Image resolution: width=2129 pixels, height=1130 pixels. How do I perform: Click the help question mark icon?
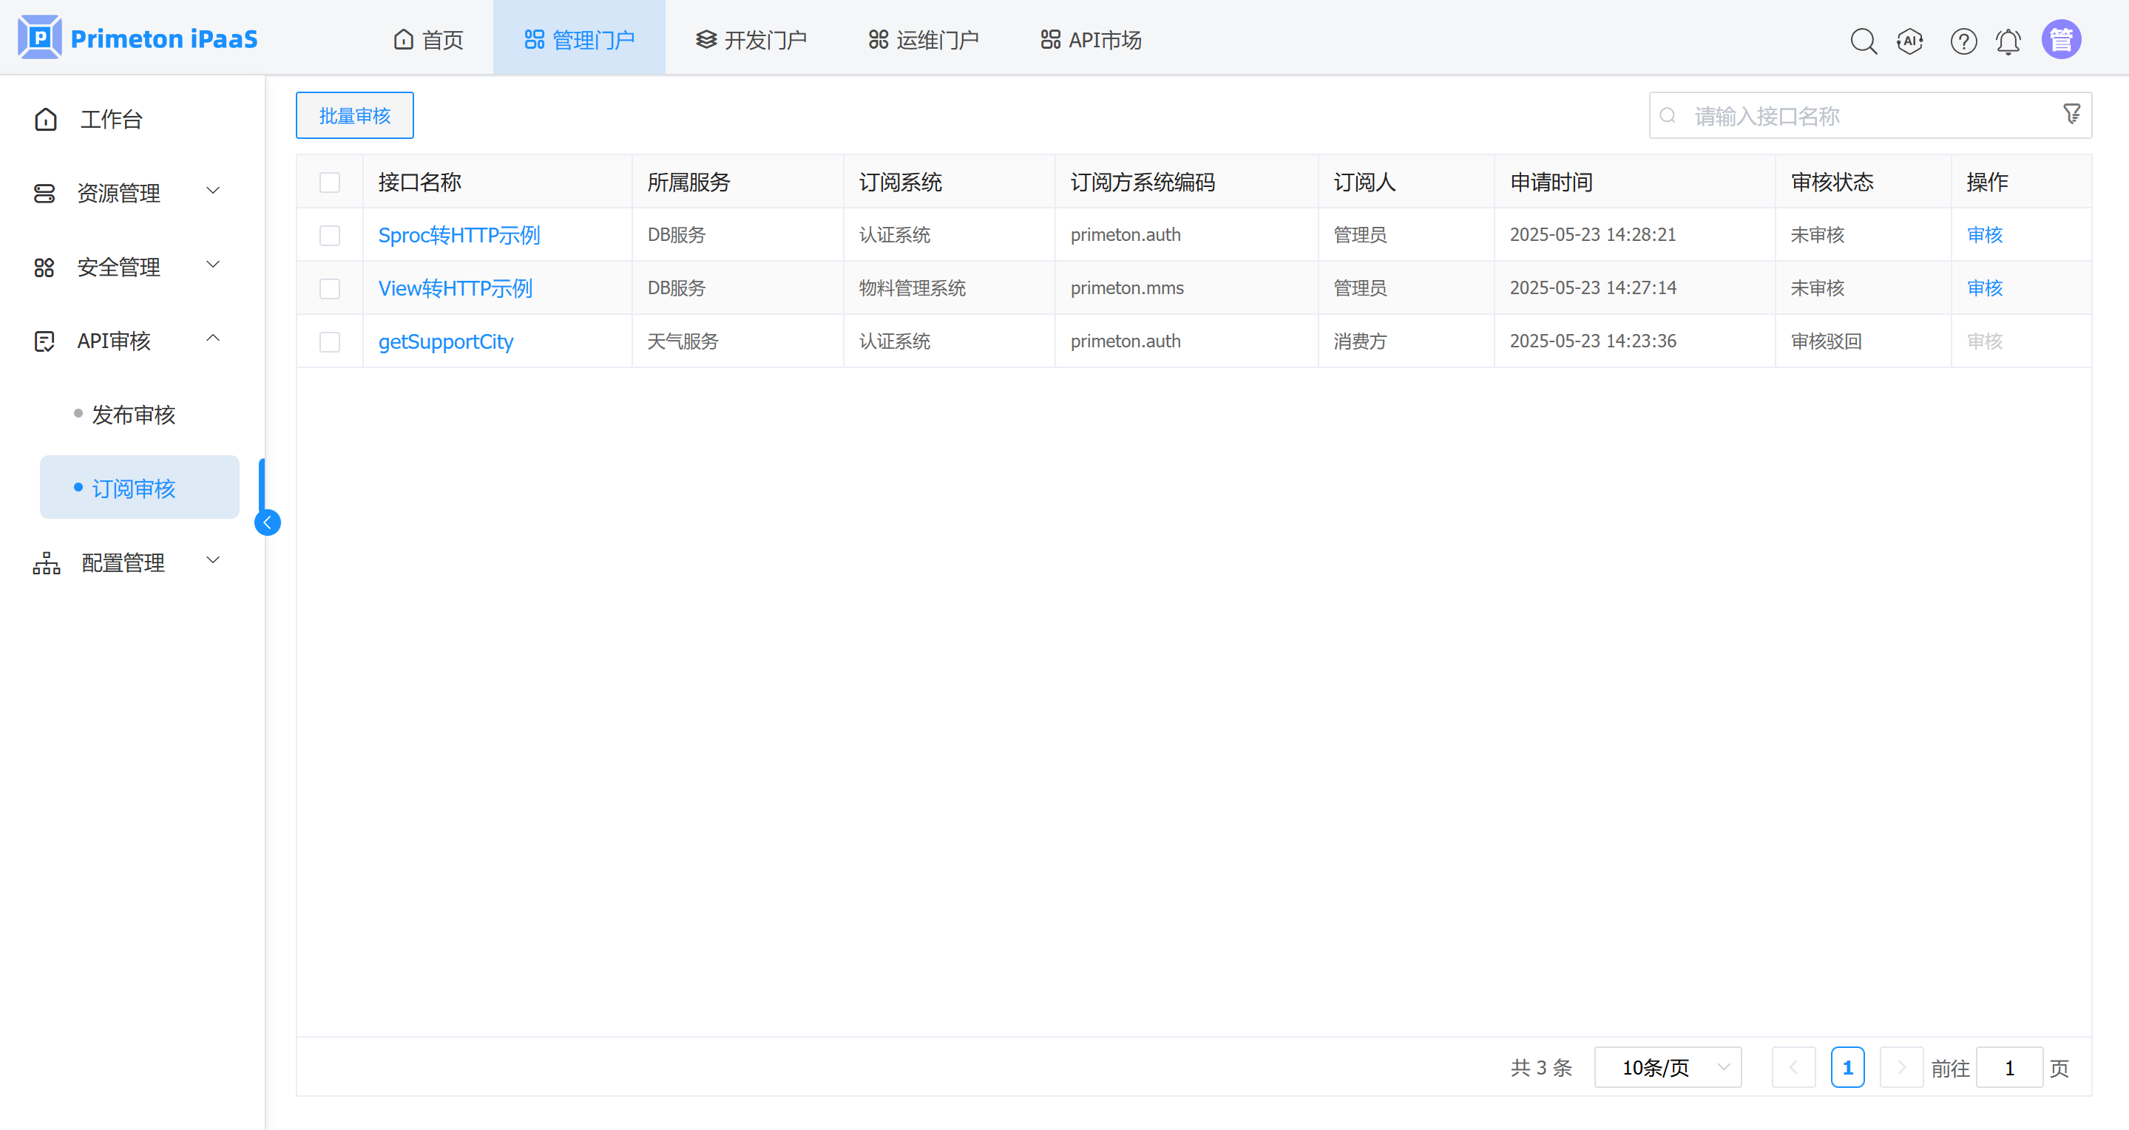tap(1963, 41)
